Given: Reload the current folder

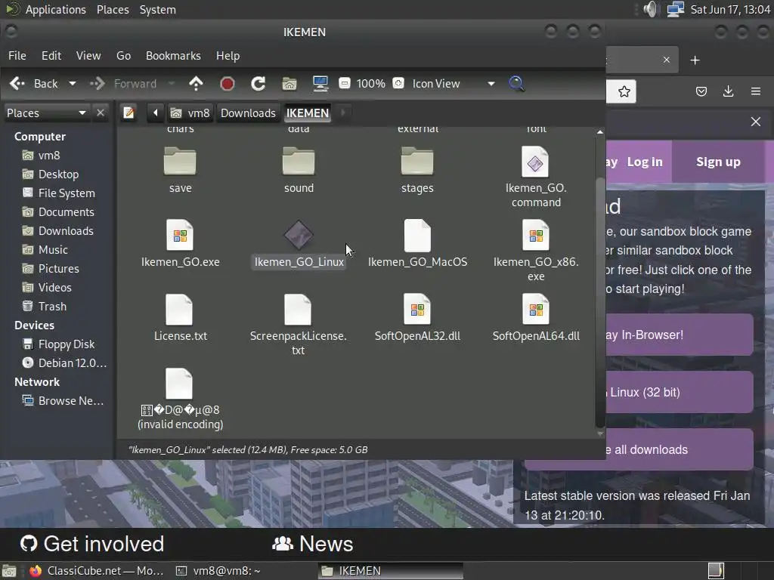Looking at the screenshot, I should (x=259, y=84).
